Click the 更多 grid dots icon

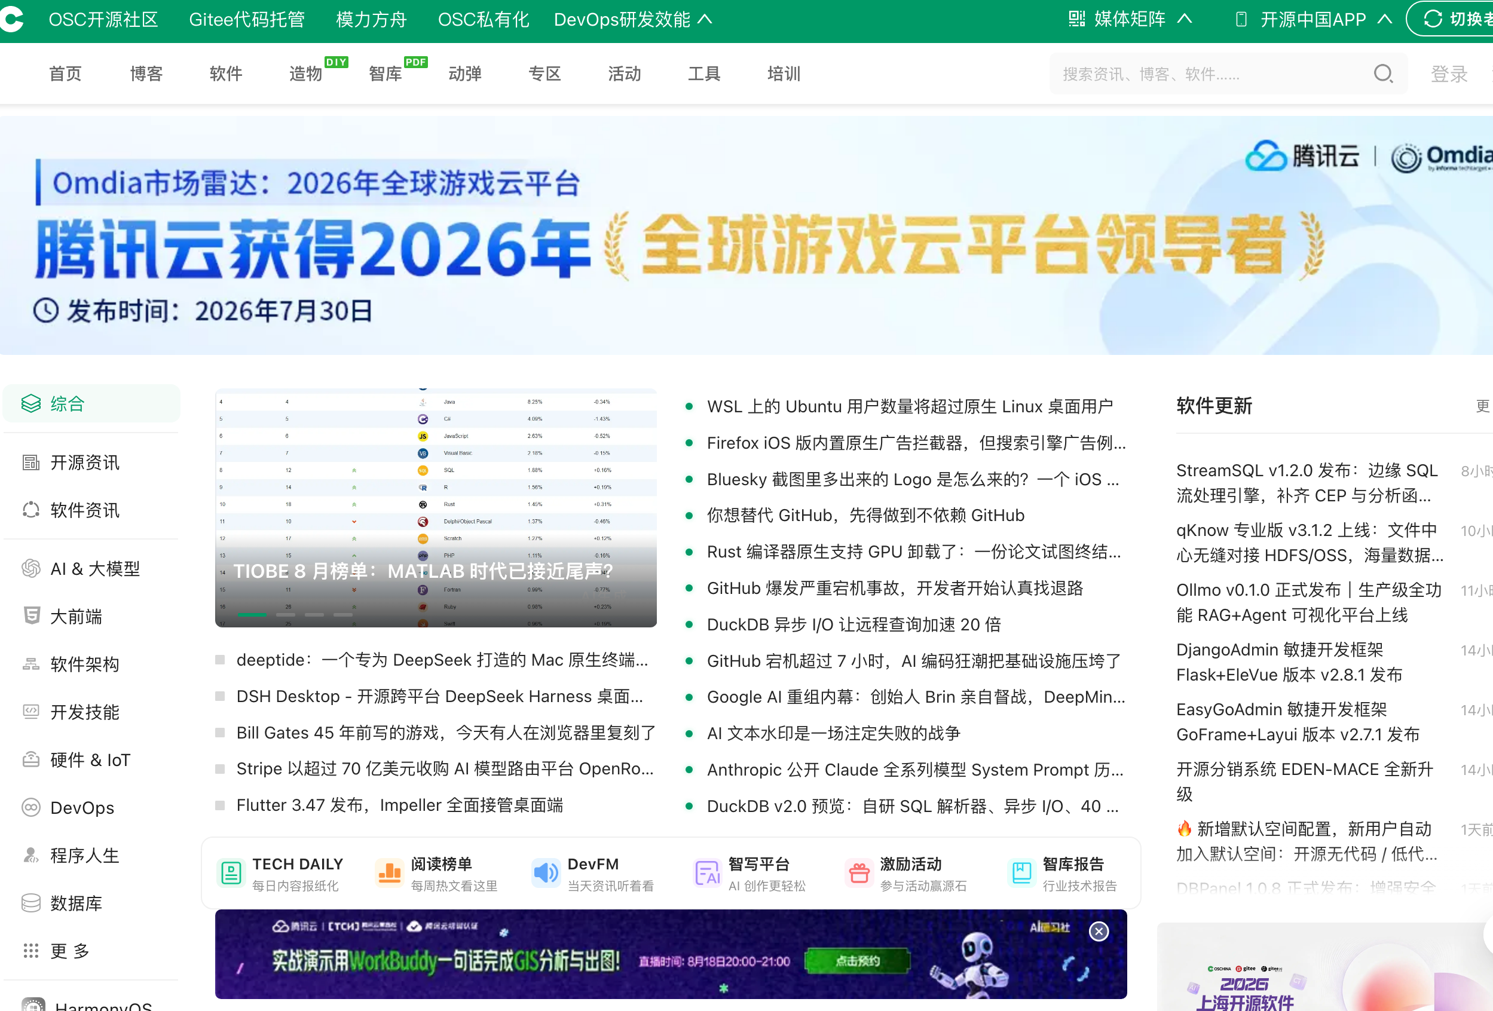coord(31,951)
